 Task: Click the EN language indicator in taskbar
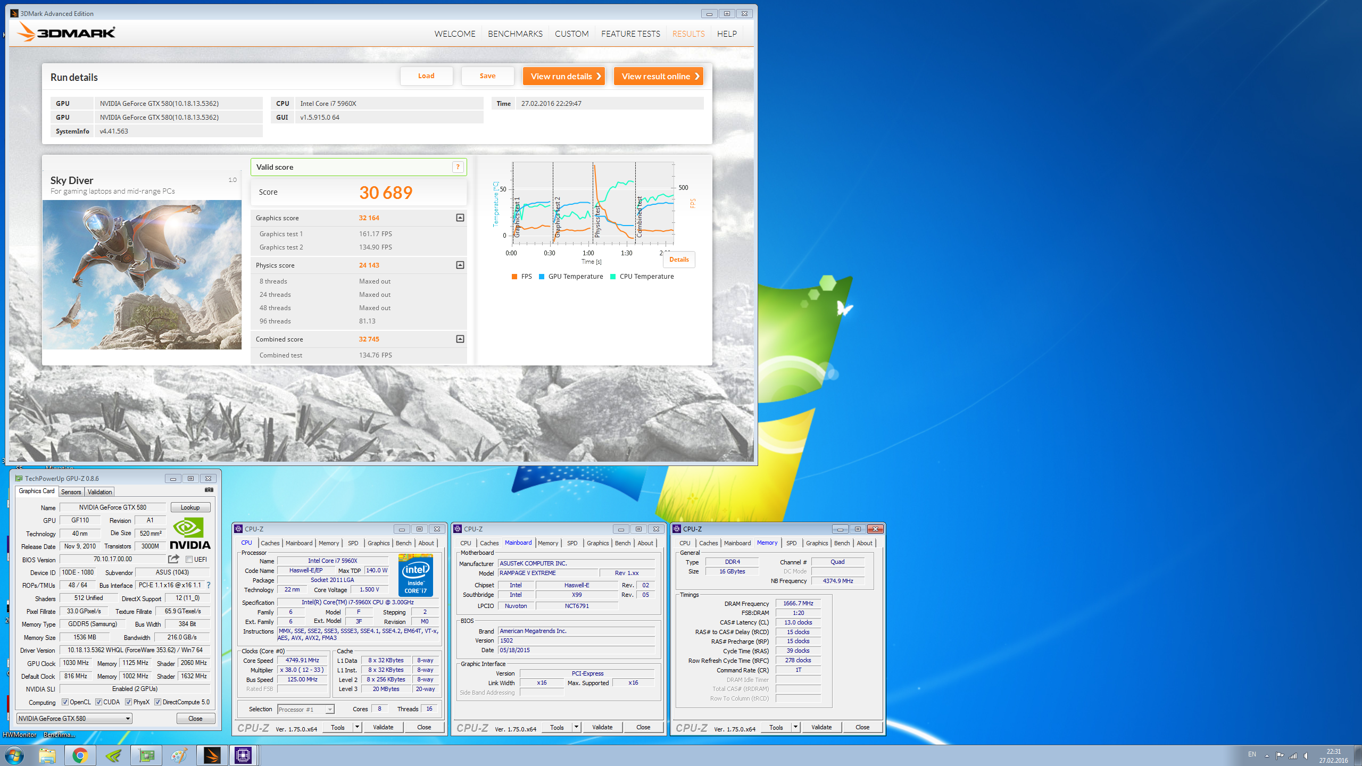pyautogui.click(x=1252, y=754)
